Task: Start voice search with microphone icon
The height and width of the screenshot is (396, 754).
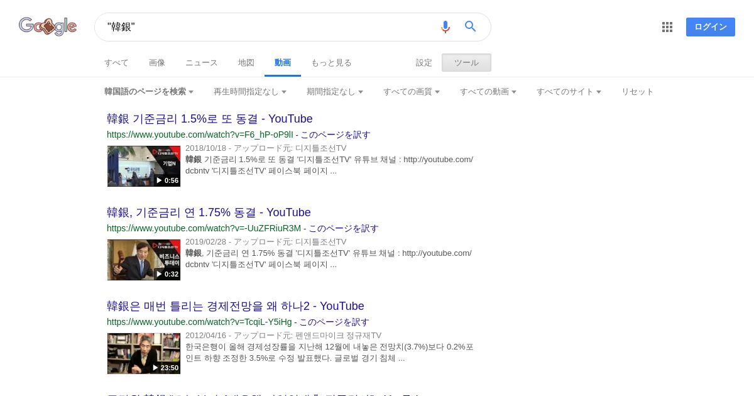Action: click(445, 26)
